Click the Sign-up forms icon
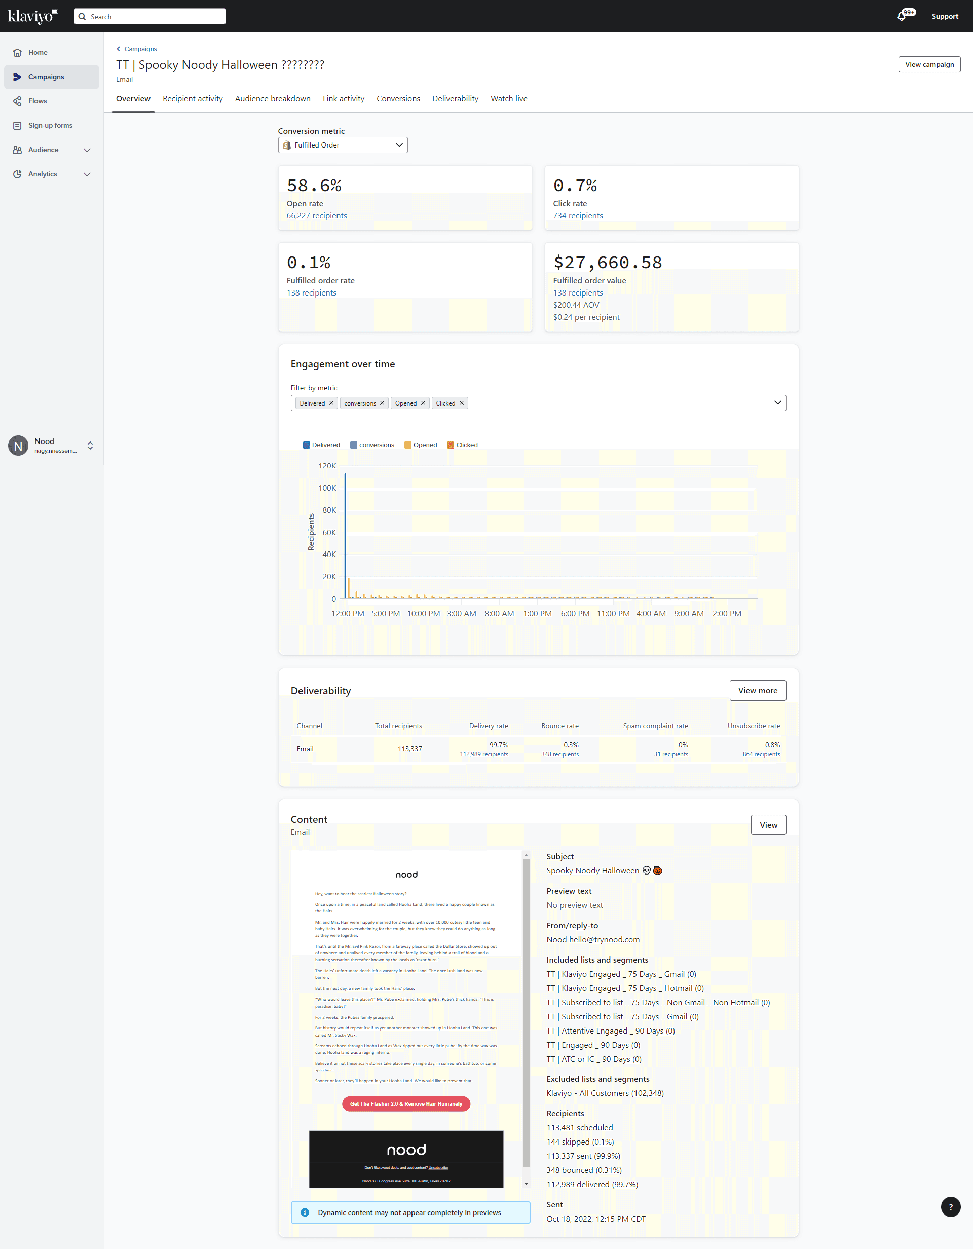This screenshot has width=973, height=1251. pyautogui.click(x=17, y=125)
